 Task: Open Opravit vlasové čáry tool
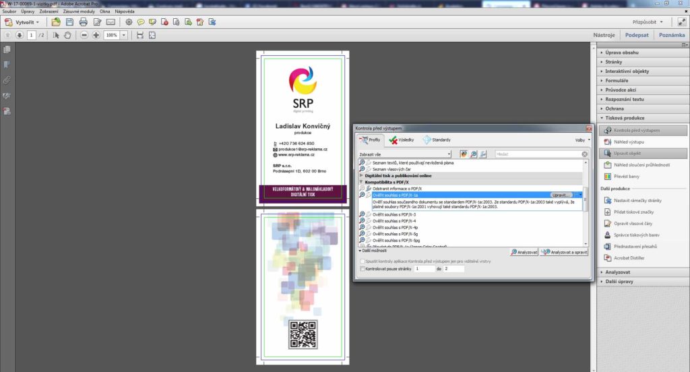pyautogui.click(x=633, y=223)
